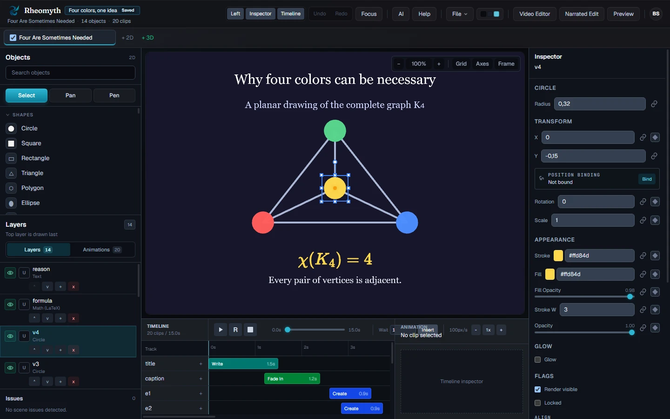Click the link icon next to Radius
Screen dimensions: 670x419
654,104
